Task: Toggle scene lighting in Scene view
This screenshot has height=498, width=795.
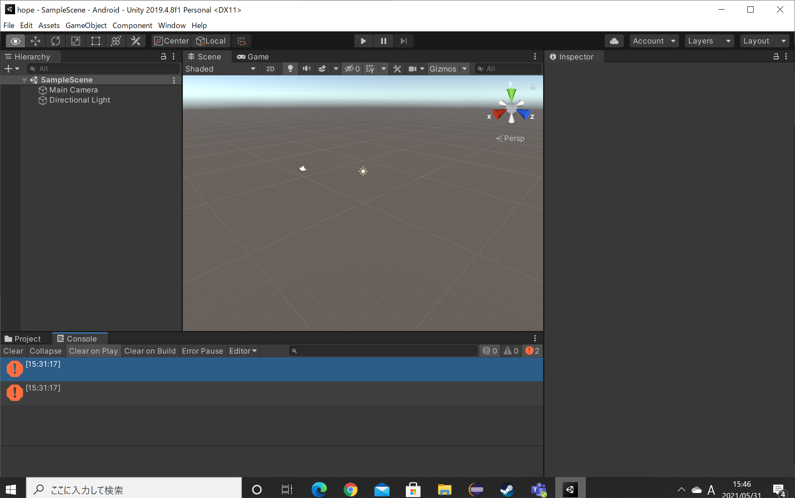Action: (290, 69)
